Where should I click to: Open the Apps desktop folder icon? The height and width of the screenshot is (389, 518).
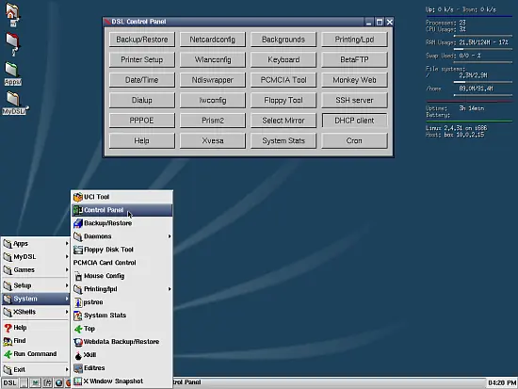coord(12,73)
